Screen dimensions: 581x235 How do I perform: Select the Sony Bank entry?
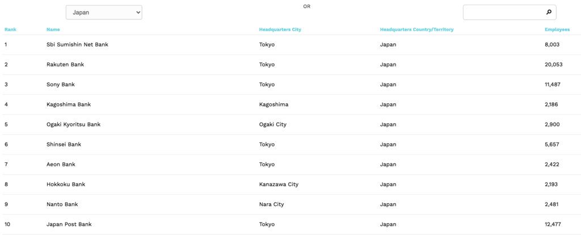coord(60,85)
